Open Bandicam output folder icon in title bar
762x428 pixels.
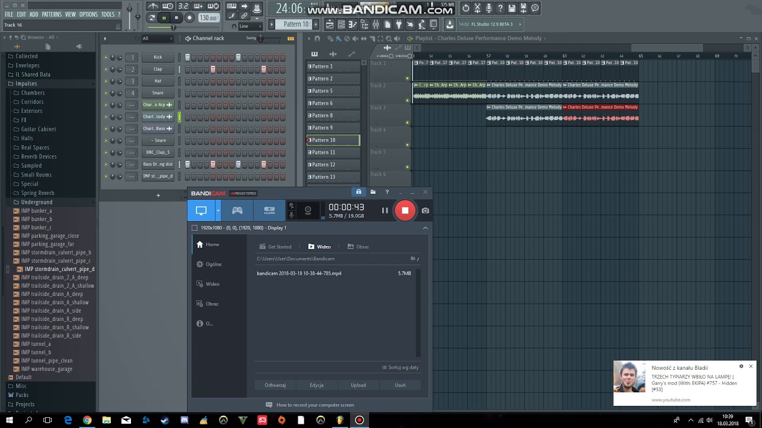click(x=373, y=192)
